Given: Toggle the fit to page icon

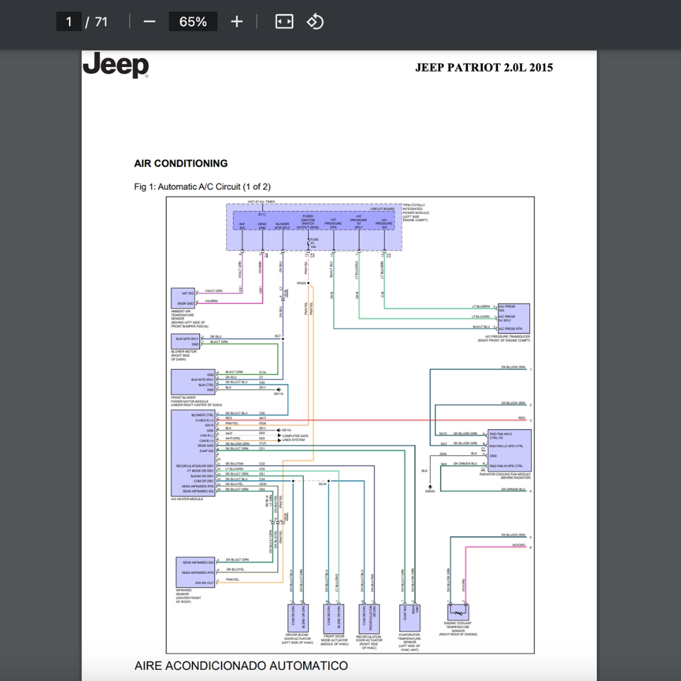Looking at the screenshot, I should (x=284, y=21).
